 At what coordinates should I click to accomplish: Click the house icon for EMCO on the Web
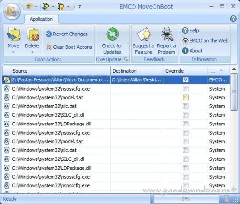(x=185, y=41)
